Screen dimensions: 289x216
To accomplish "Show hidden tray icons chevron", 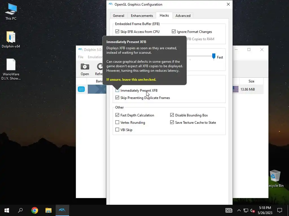I will point(239,210).
